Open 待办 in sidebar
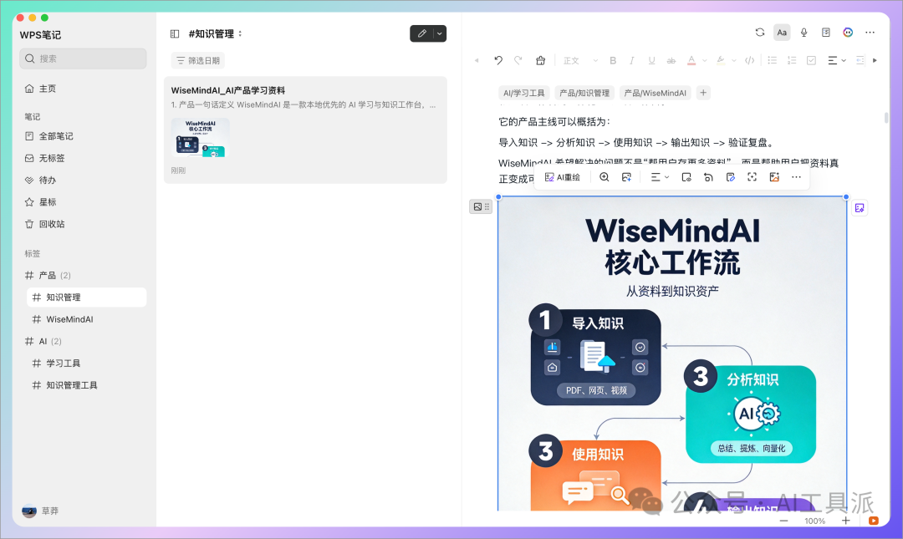The image size is (903, 539). point(47,181)
